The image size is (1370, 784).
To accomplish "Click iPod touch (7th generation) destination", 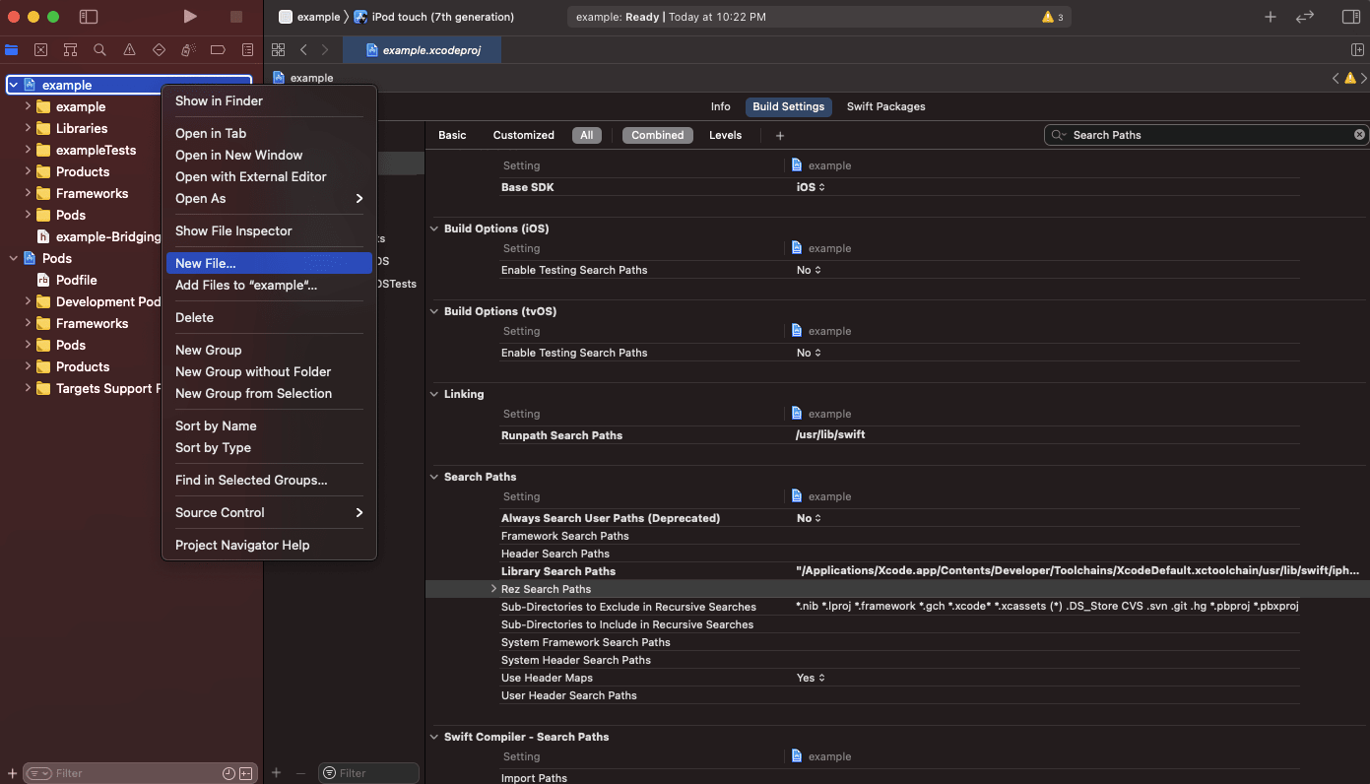I will [433, 17].
